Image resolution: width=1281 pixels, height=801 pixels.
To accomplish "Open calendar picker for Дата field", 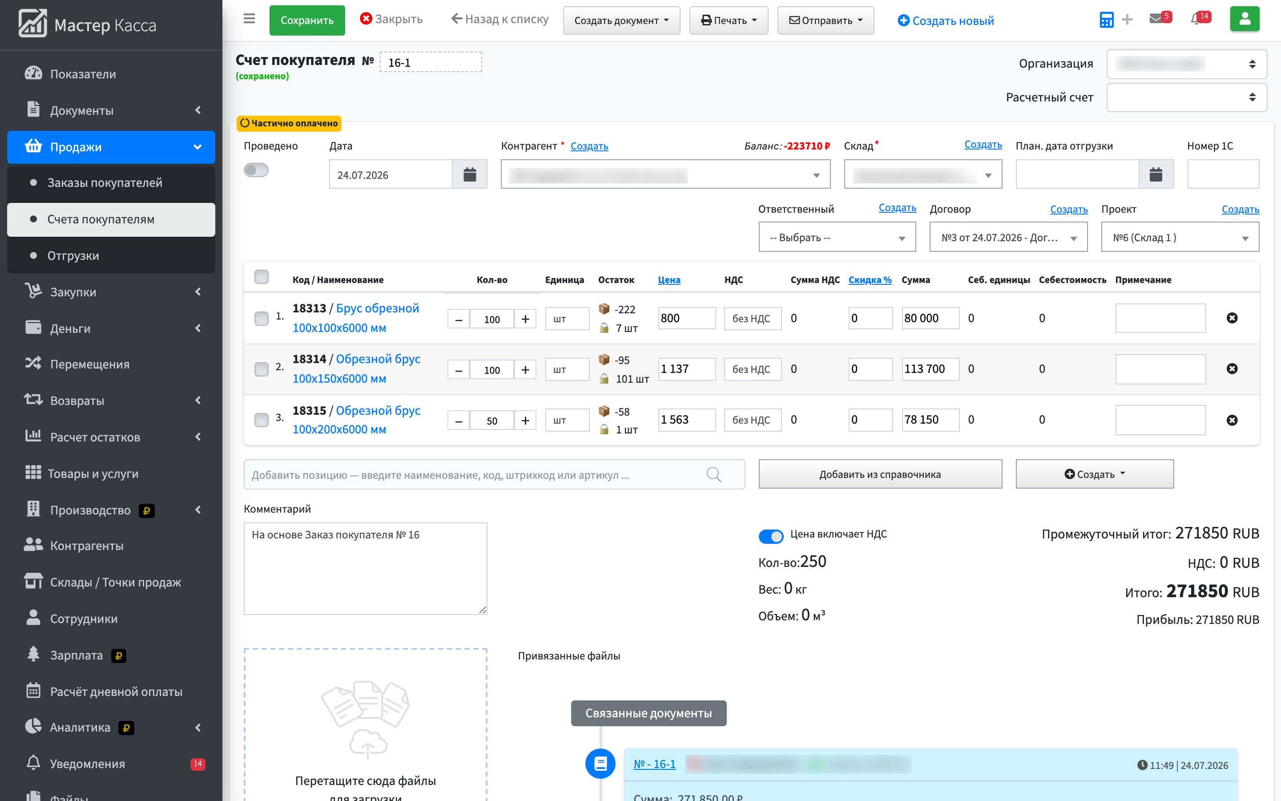I will tap(470, 174).
